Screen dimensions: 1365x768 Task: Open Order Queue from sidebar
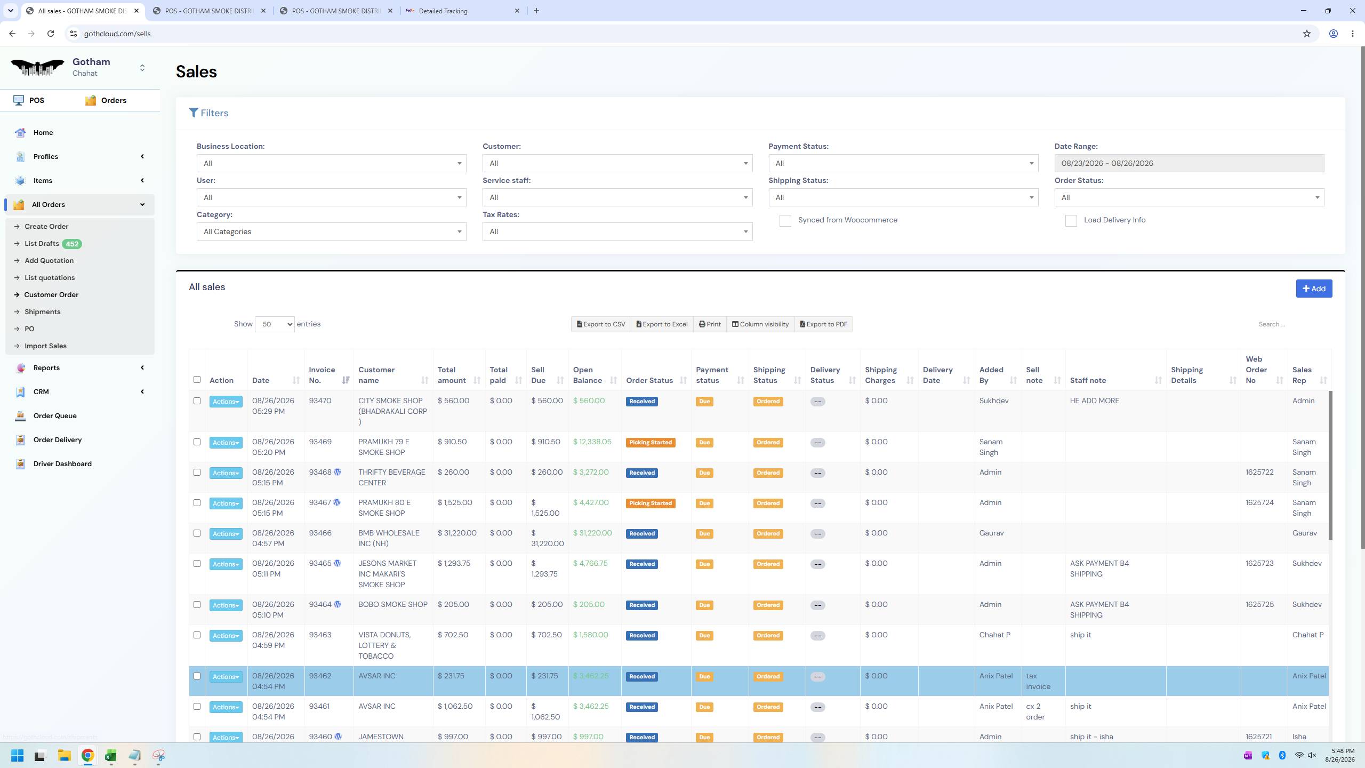[54, 415]
